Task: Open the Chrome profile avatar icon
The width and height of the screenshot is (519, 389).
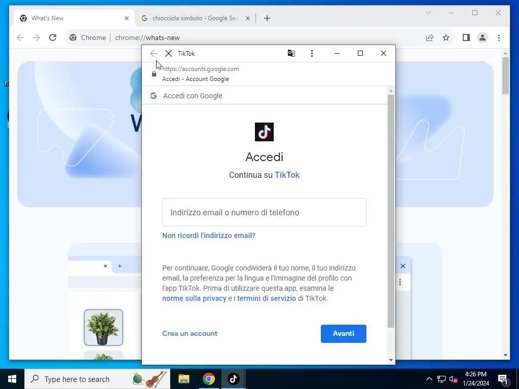Action: tap(483, 37)
